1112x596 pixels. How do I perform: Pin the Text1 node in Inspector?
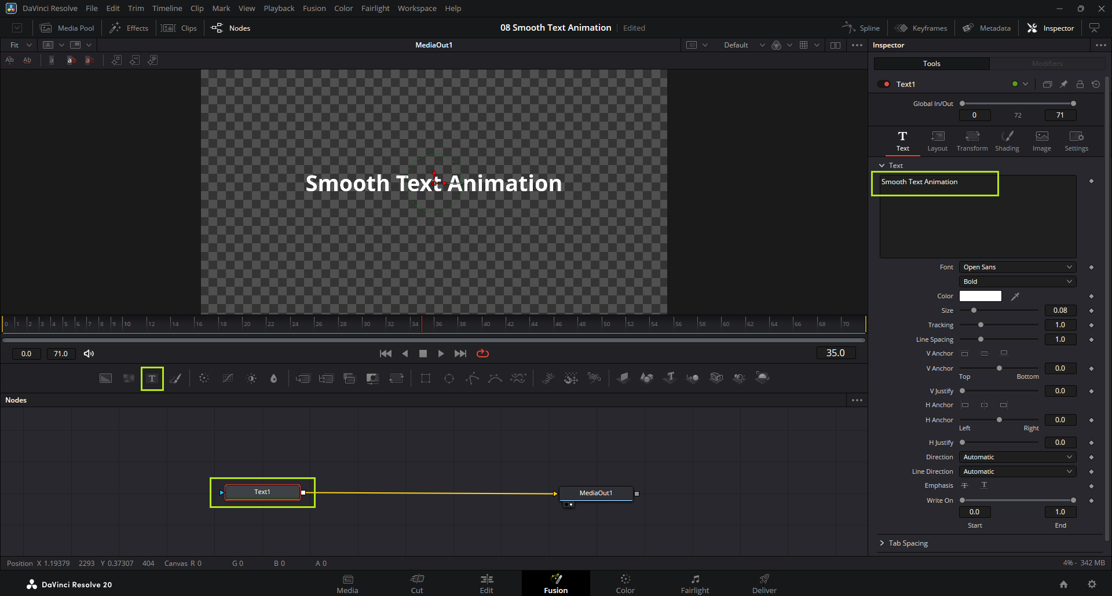pos(1063,84)
